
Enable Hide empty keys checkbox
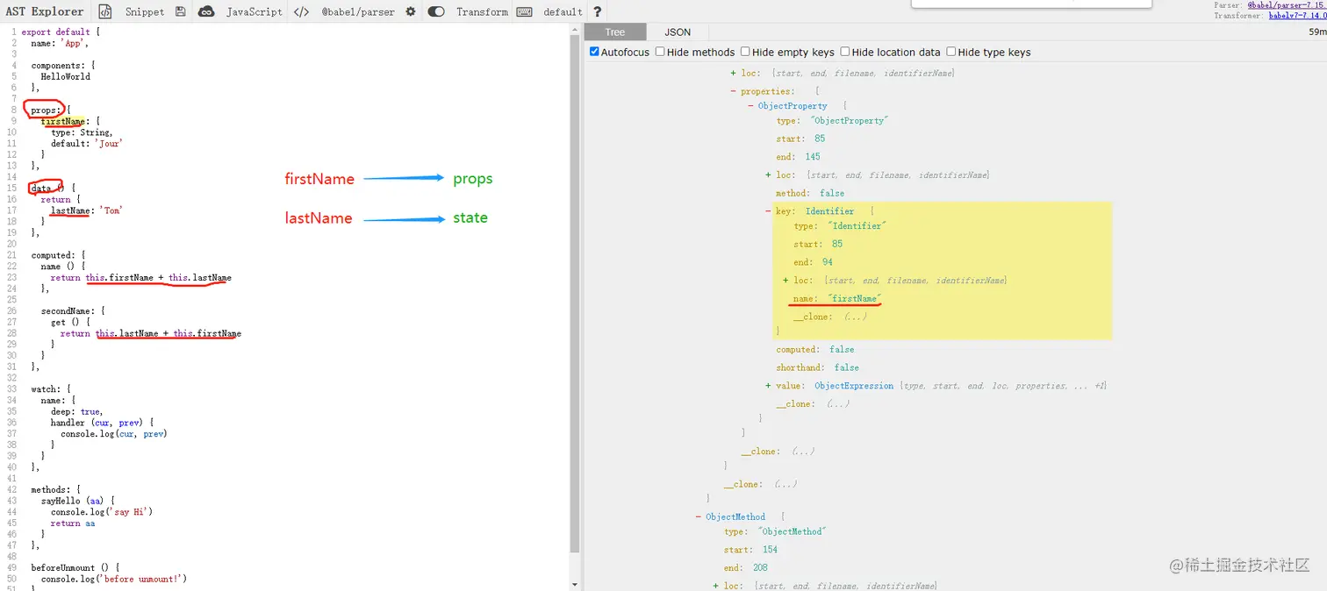745,52
